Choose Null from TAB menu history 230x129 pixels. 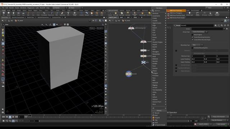point(159,115)
